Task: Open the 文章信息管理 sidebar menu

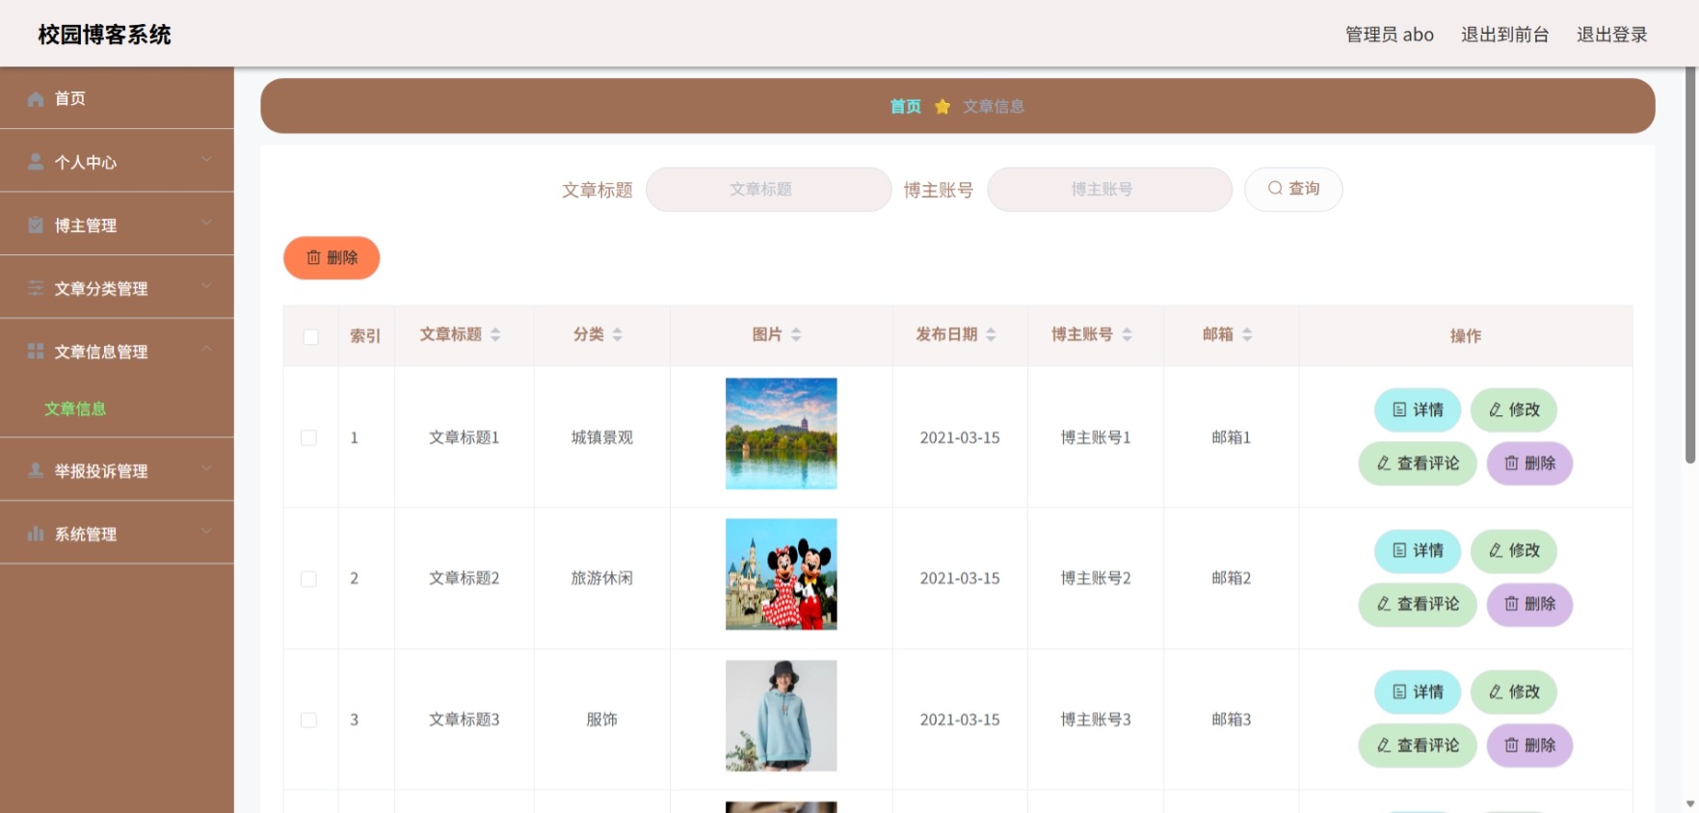Action: [x=117, y=351]
